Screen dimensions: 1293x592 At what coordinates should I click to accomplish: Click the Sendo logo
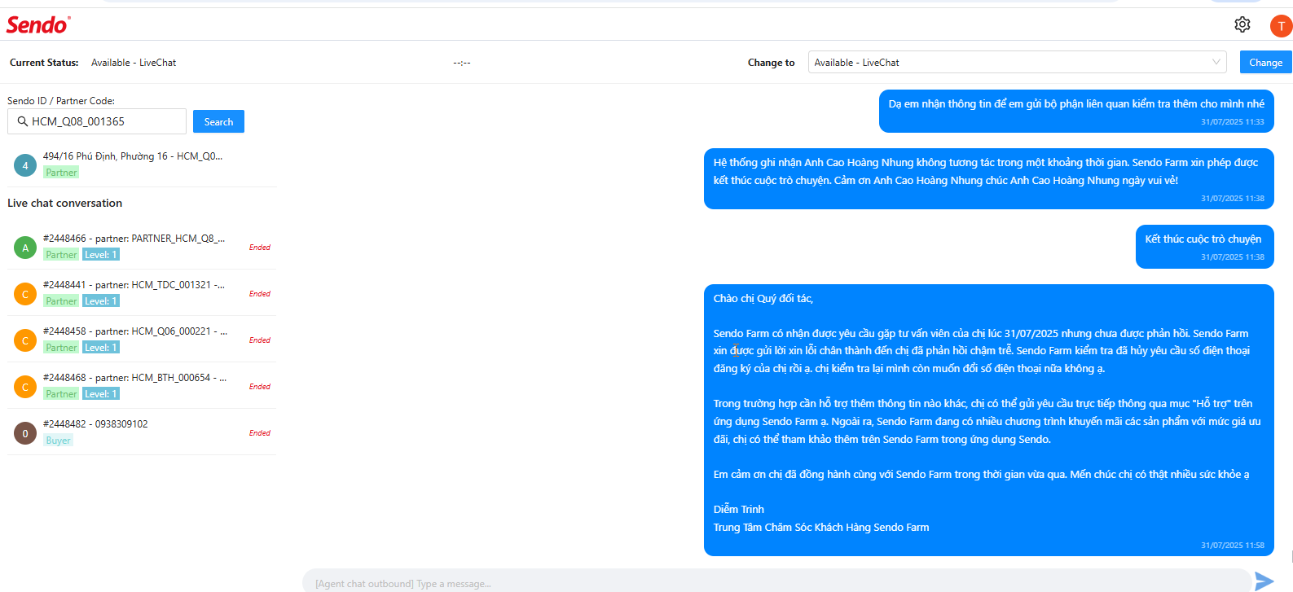[x=38, y=24]
